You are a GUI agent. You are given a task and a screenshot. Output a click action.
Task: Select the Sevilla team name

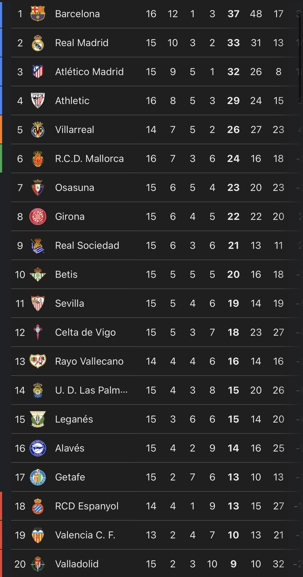coord(70,304)
